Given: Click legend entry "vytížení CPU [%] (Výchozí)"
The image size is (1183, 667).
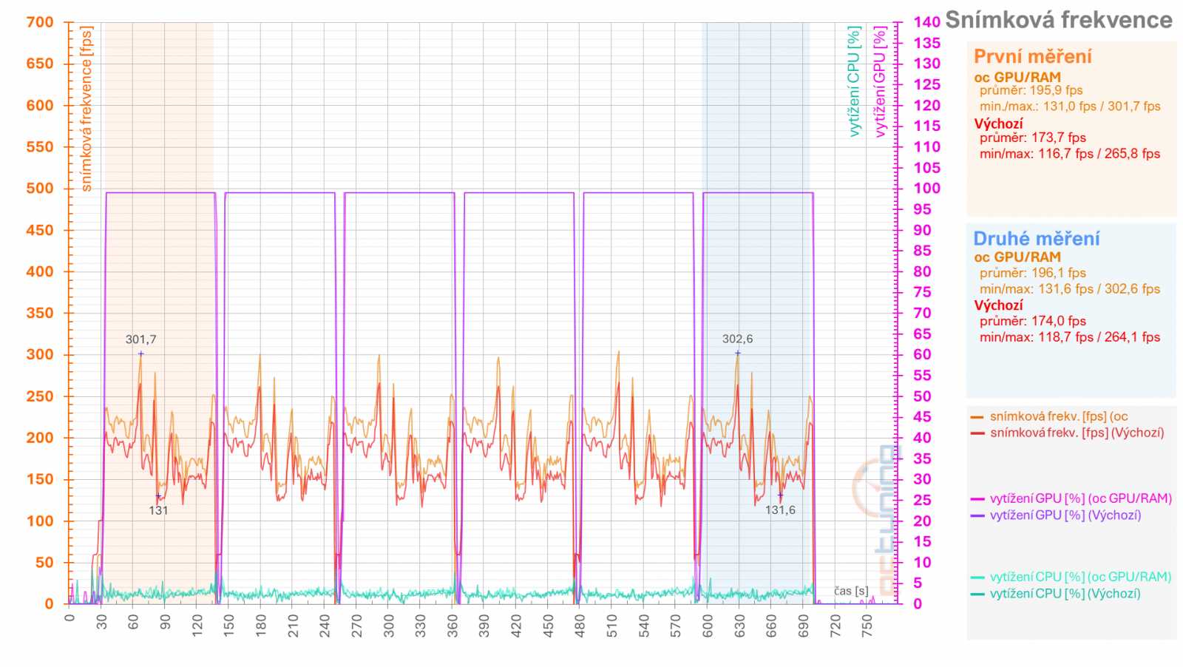Looking at the screenshot, I should tap(1065, 594).
